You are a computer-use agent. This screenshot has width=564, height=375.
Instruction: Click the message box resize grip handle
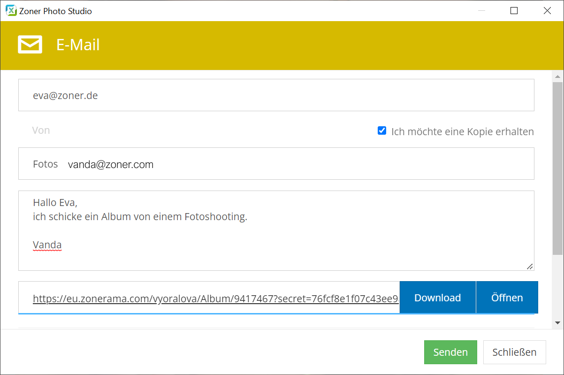click(529, 266)
